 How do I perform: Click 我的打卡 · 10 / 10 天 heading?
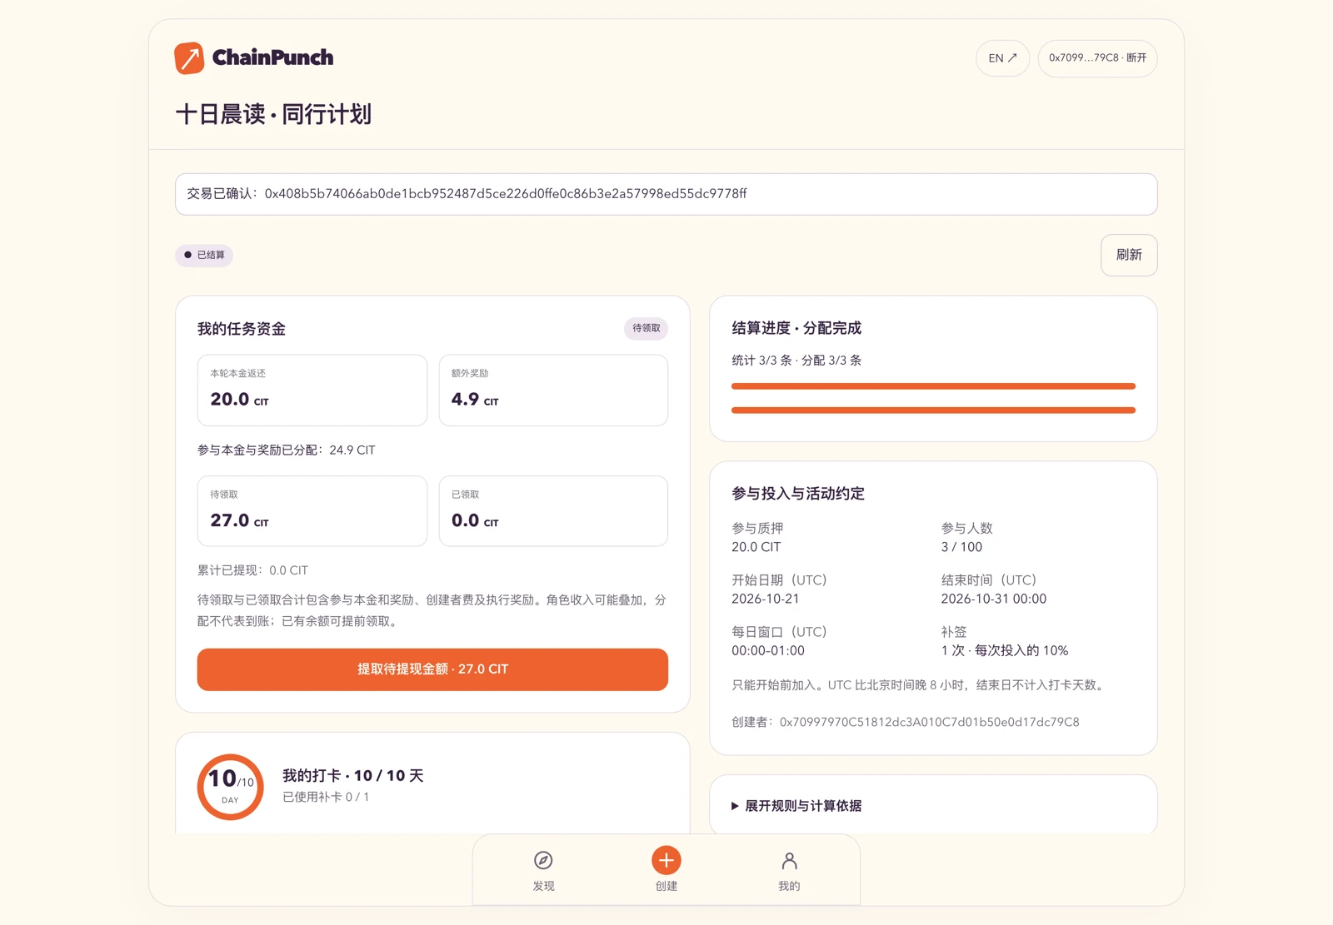pyautogui.click(x=353, y=776)
